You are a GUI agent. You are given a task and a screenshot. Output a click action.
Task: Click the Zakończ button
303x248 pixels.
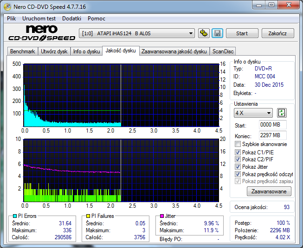click(277, 33)
